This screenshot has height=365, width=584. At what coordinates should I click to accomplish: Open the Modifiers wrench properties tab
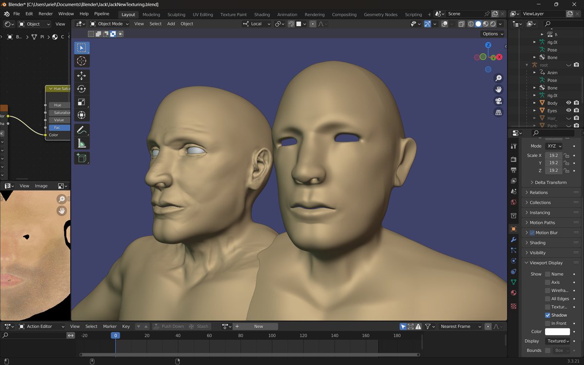(x=513, y=239)
